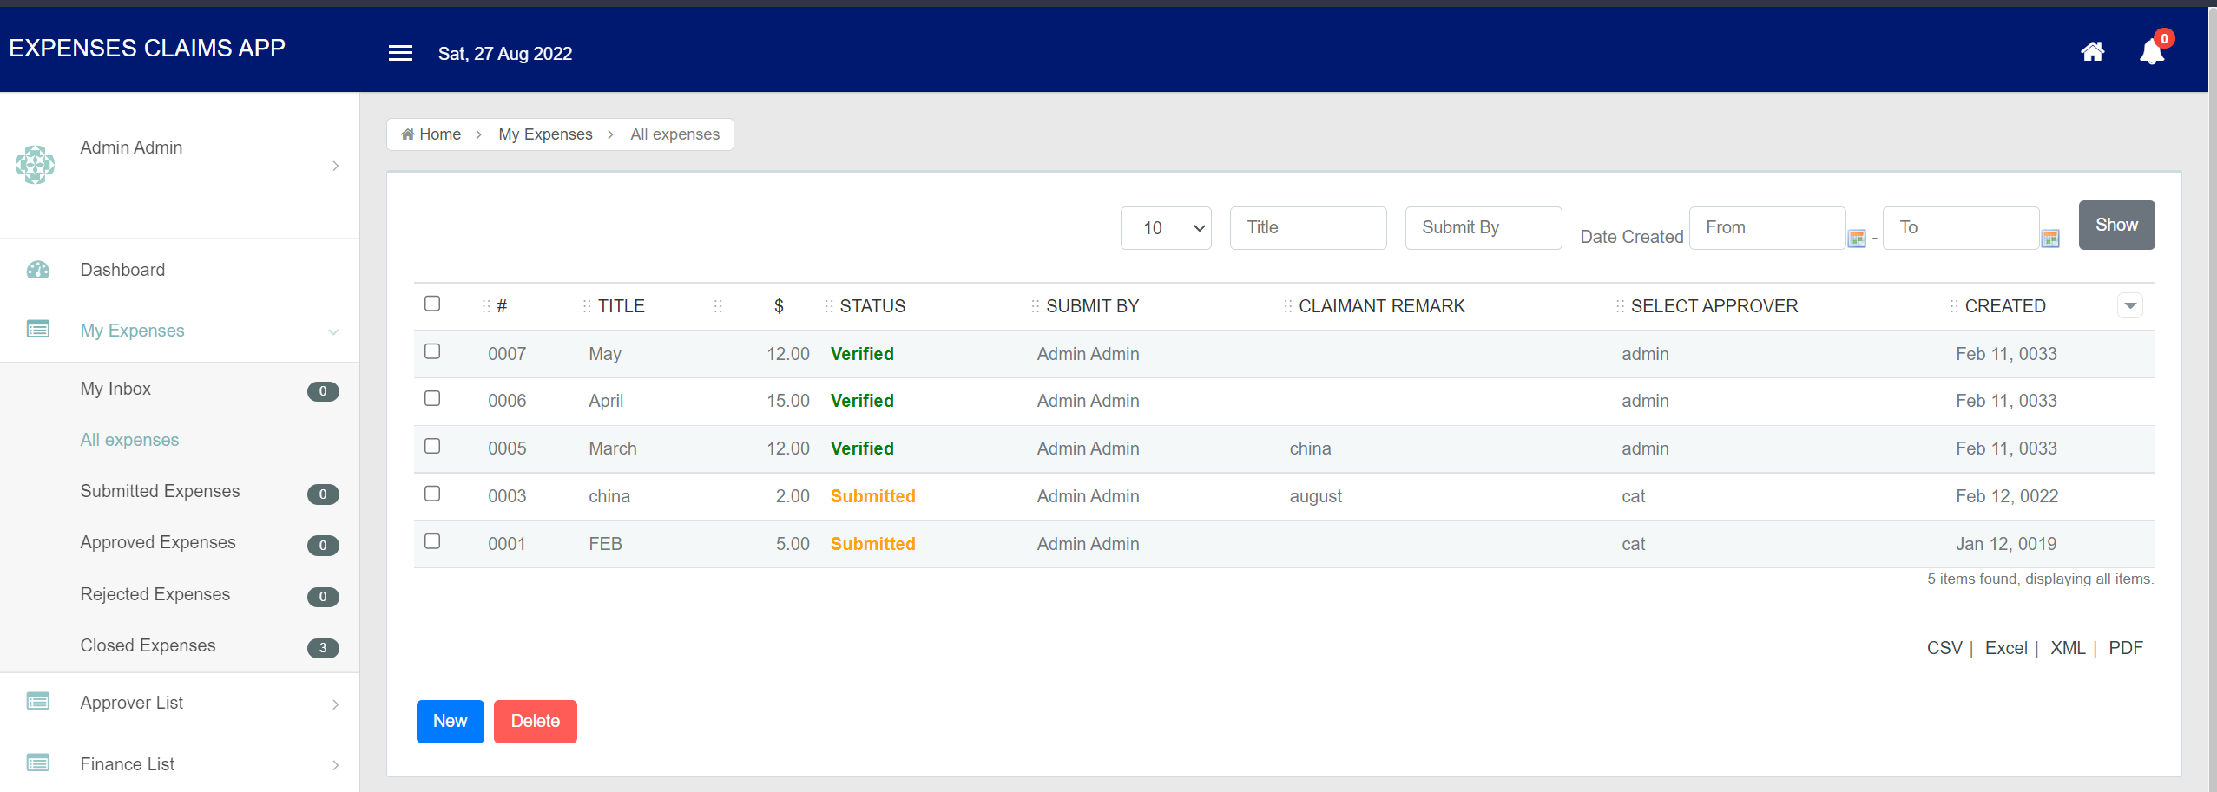Viewport: 2217px width, 792px height.
Task: Click the Dashboard gauge icon
Action: pyautogui.click(x=38, y=270)
